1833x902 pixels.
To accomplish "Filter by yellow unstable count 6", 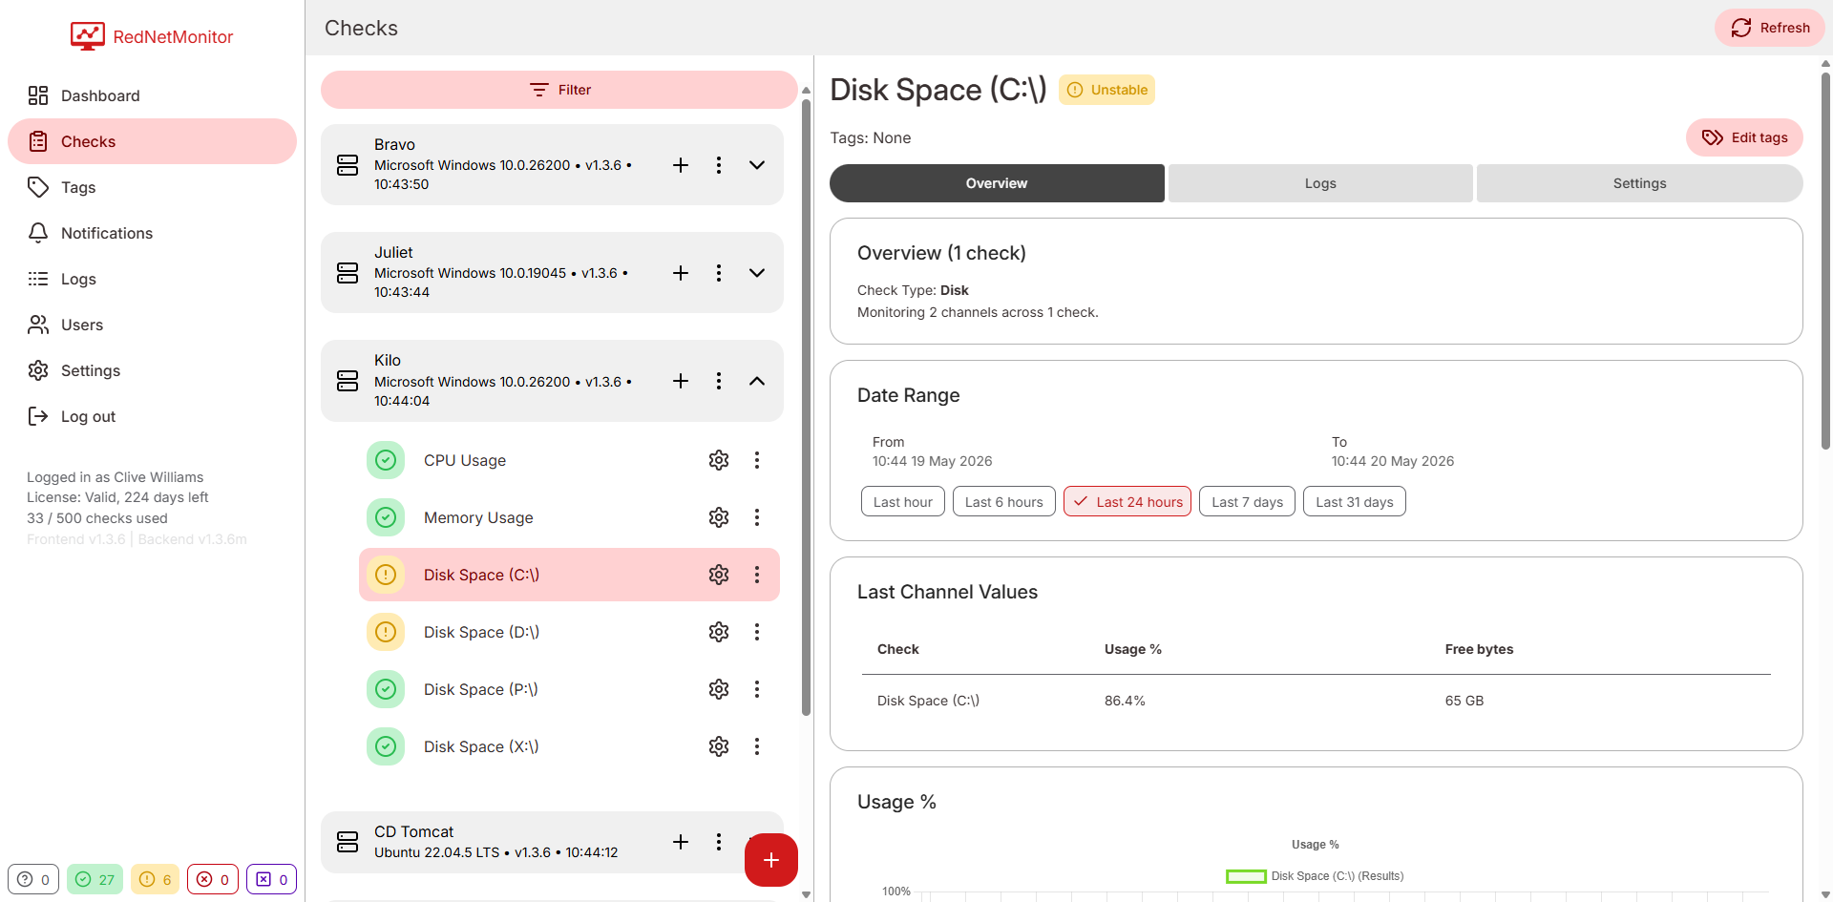I will pos(155,879).
